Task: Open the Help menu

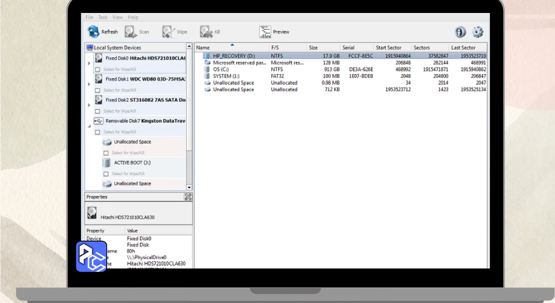Action: click(x=133, y=17)
